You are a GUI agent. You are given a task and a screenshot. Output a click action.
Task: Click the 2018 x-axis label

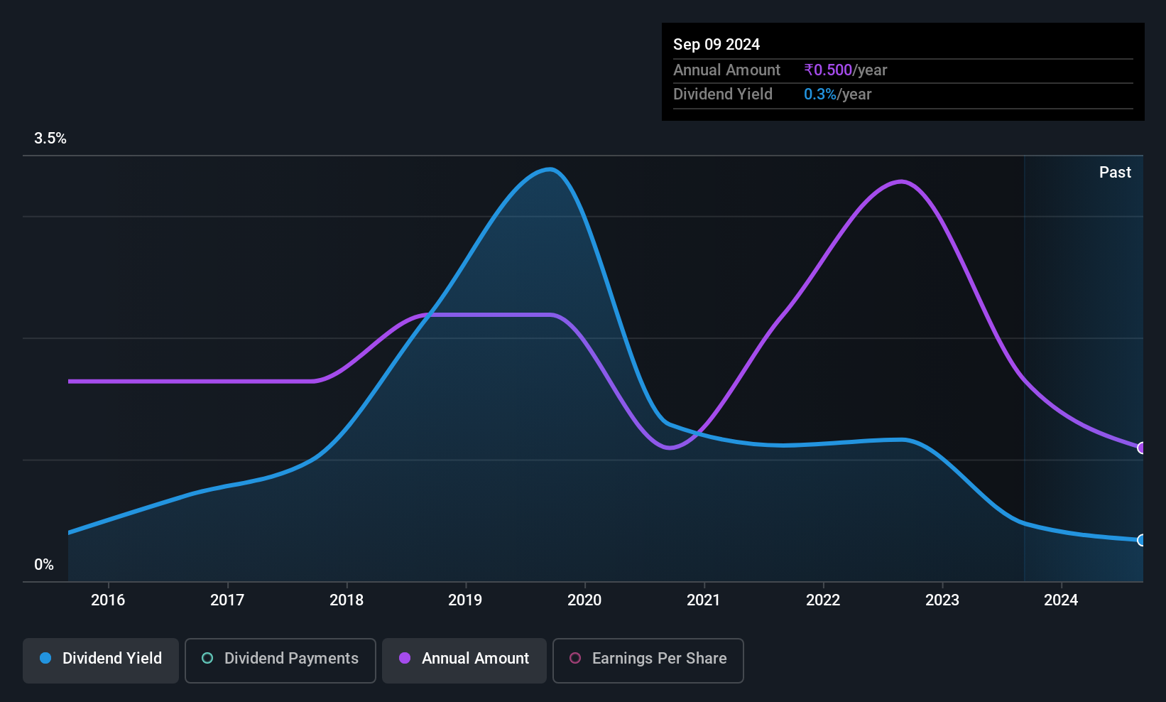[x=347, y=600]
